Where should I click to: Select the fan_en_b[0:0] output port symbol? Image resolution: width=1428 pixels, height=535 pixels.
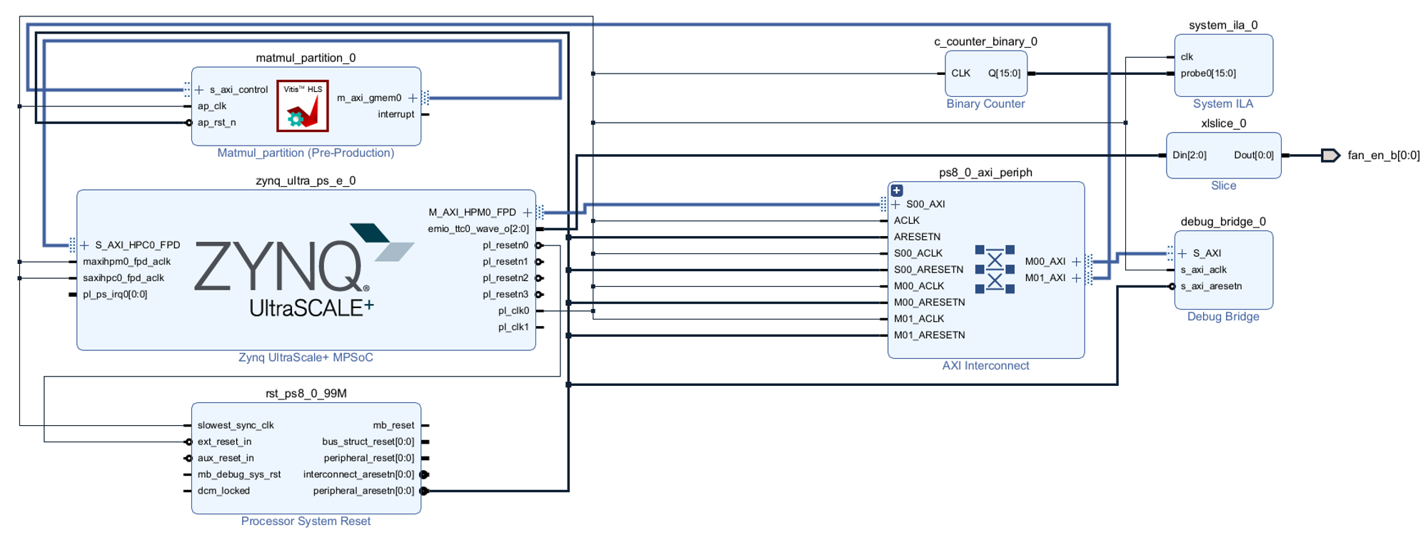pyautogui.click(x=1330, y=156)
